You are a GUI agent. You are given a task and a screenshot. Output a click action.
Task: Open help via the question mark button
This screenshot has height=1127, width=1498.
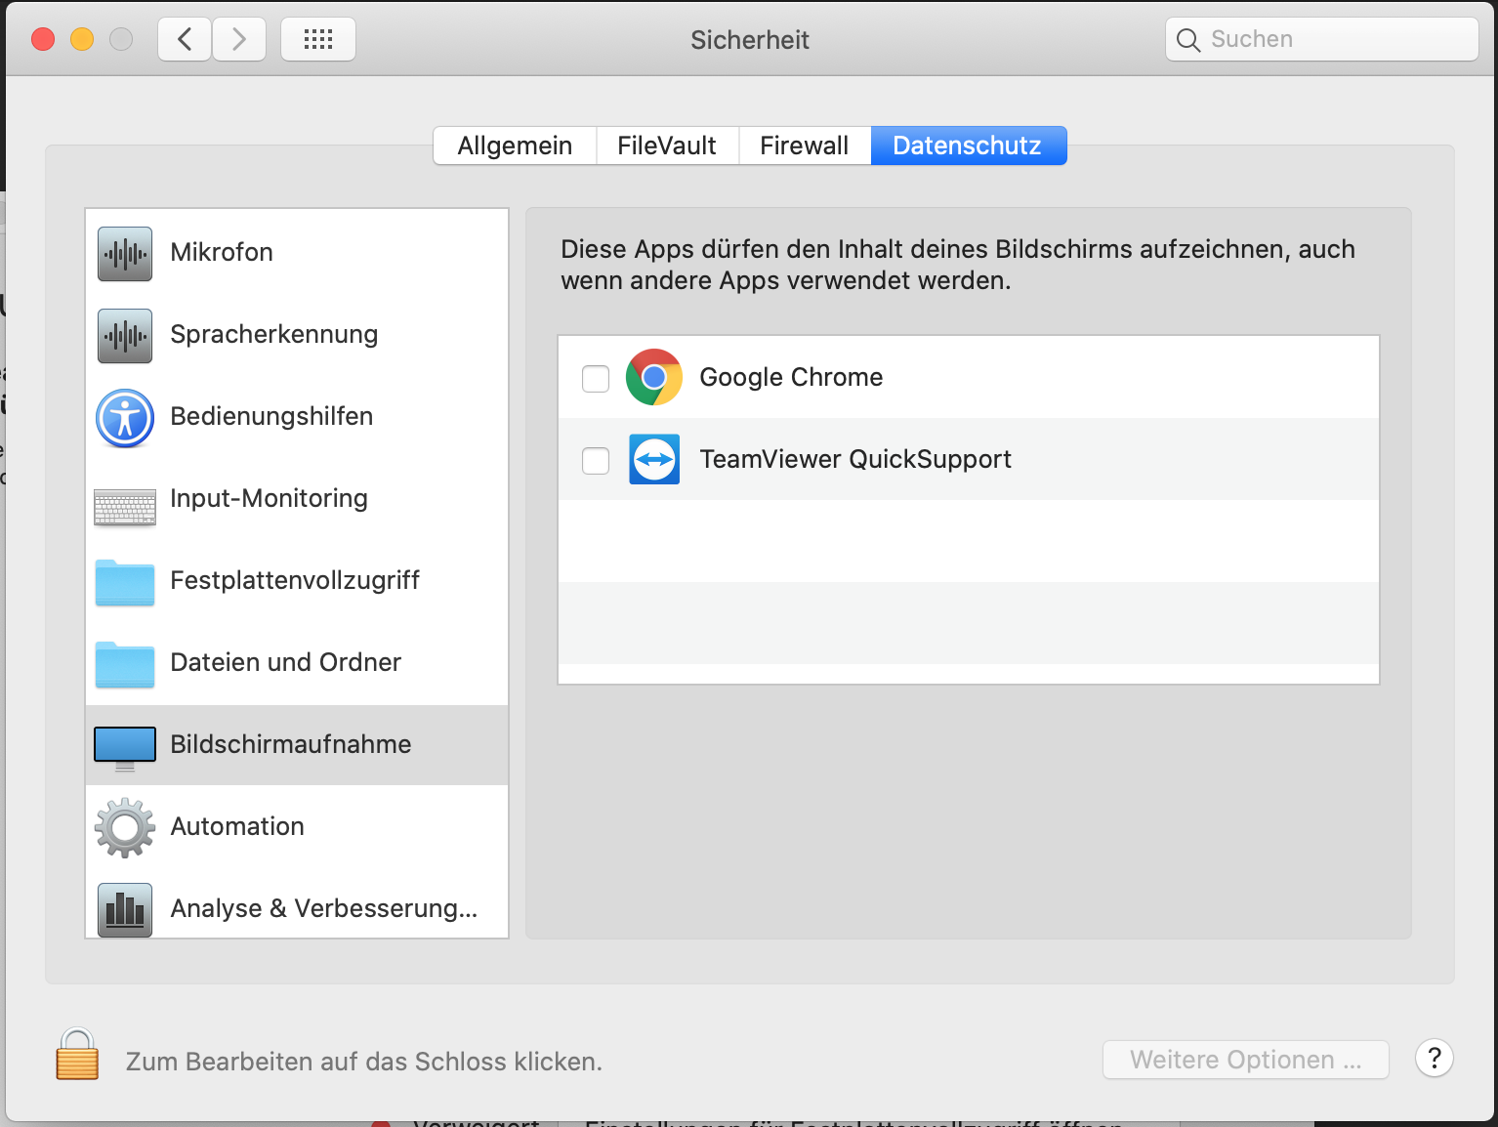pos(1433,1059)
